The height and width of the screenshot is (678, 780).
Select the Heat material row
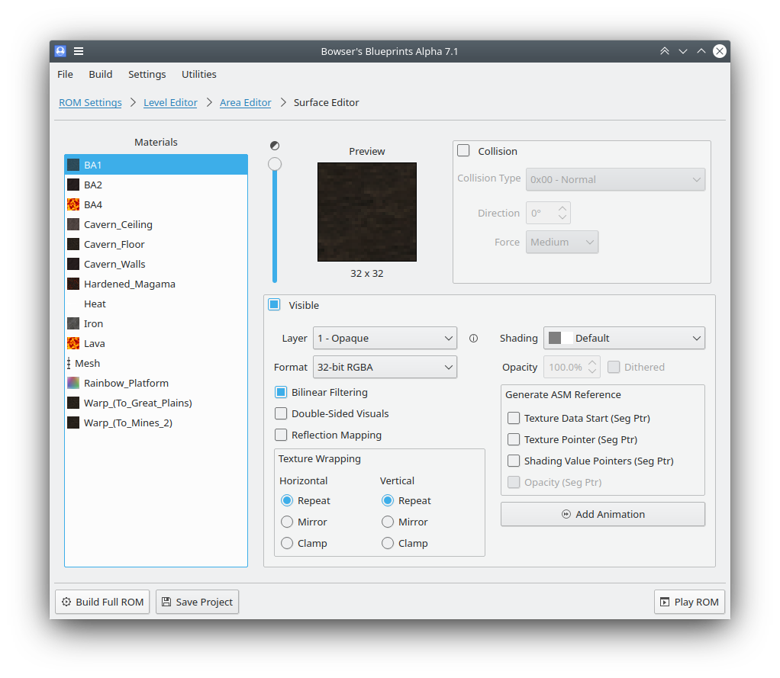pyautogui.click(x=156, y=304)
